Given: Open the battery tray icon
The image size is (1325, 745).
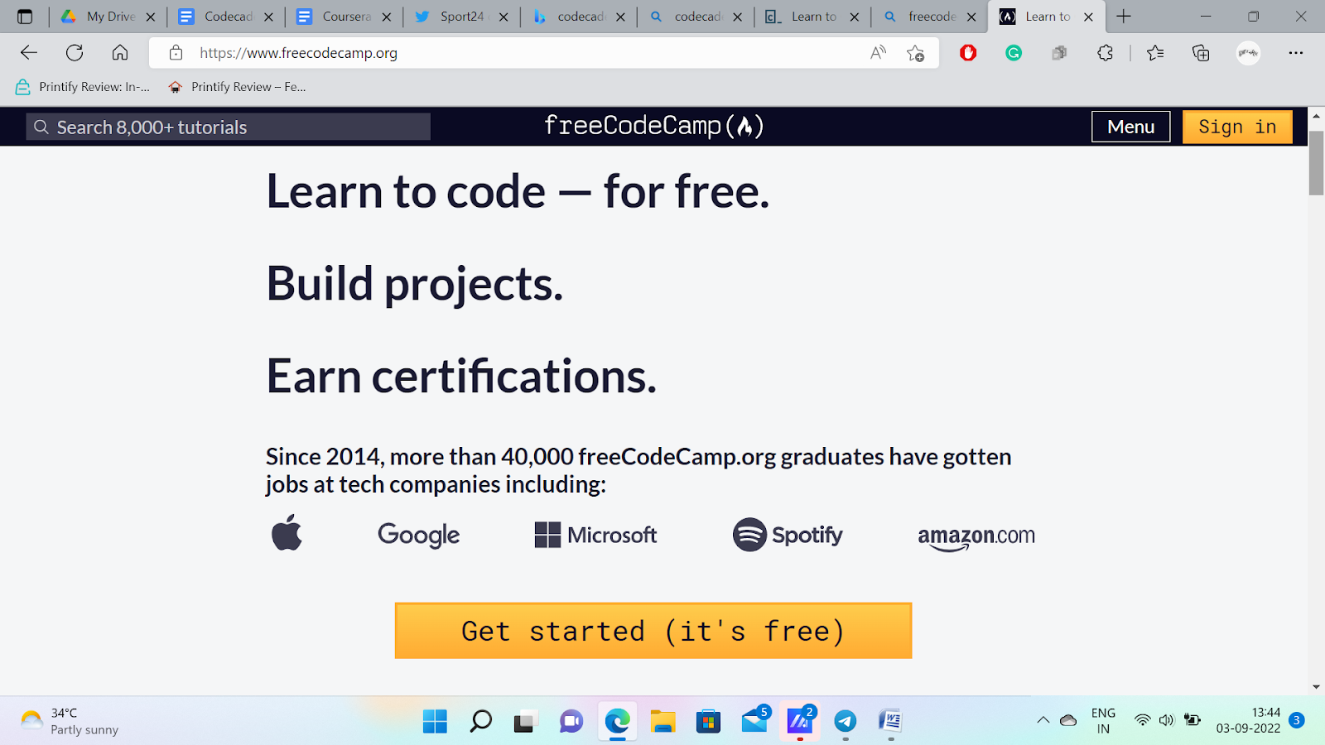Looking at the screenshot, I should (1192, 720).
